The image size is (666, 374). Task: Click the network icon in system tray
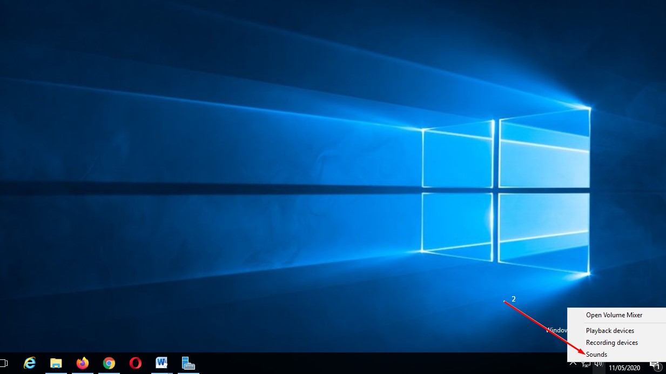coord(586,364)
